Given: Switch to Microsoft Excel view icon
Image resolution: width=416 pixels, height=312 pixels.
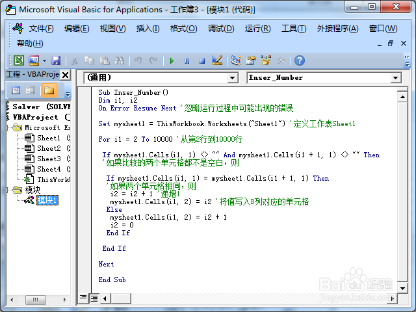Looking at the screenshot, I should point(19,60).
